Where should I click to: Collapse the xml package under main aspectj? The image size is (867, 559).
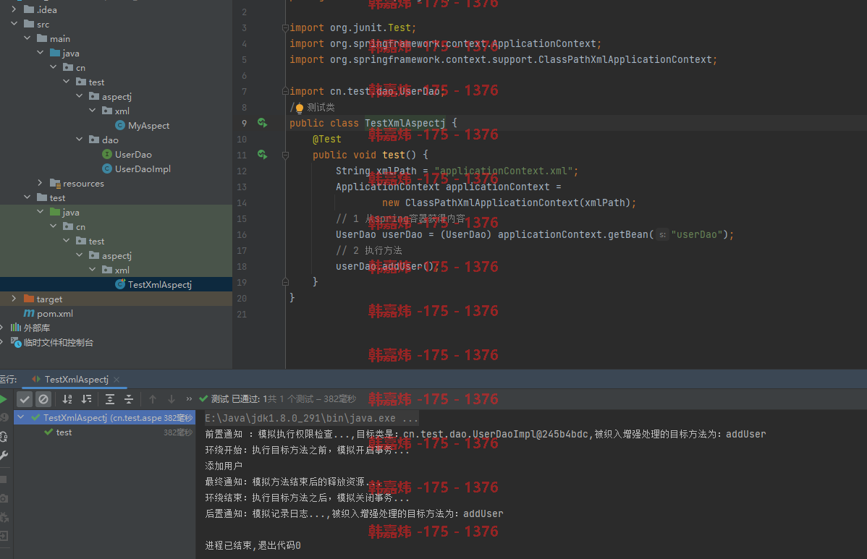coord(93,111)
